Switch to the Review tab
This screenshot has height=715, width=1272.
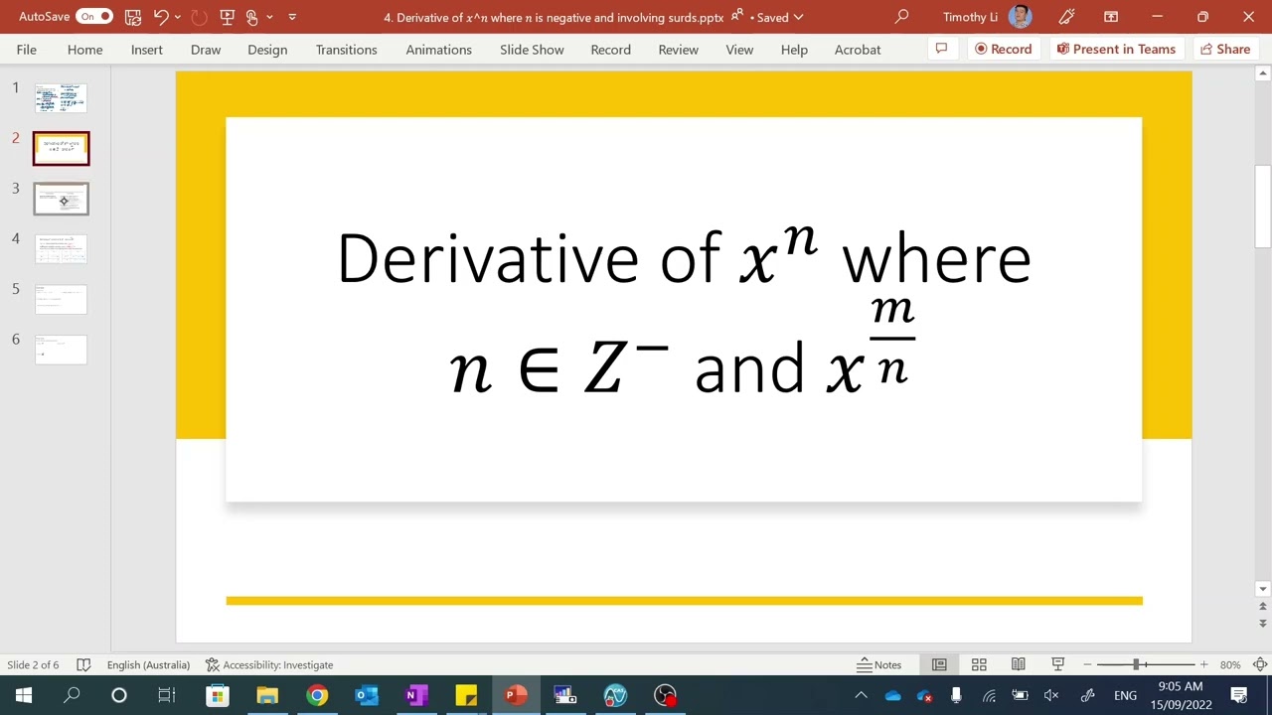[x=679, y=50]
